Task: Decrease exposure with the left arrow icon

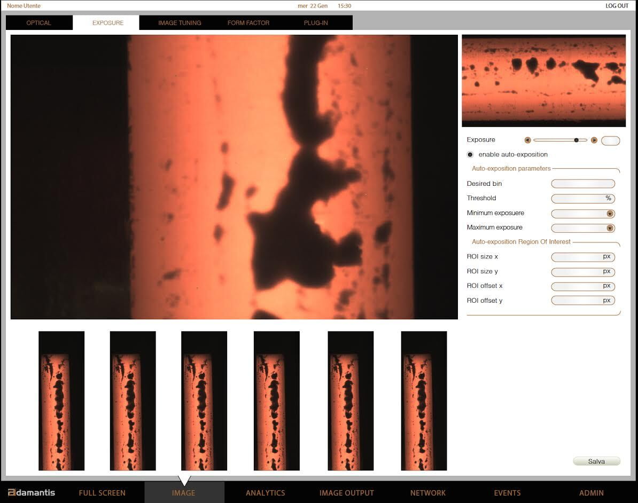Action: 528,140
